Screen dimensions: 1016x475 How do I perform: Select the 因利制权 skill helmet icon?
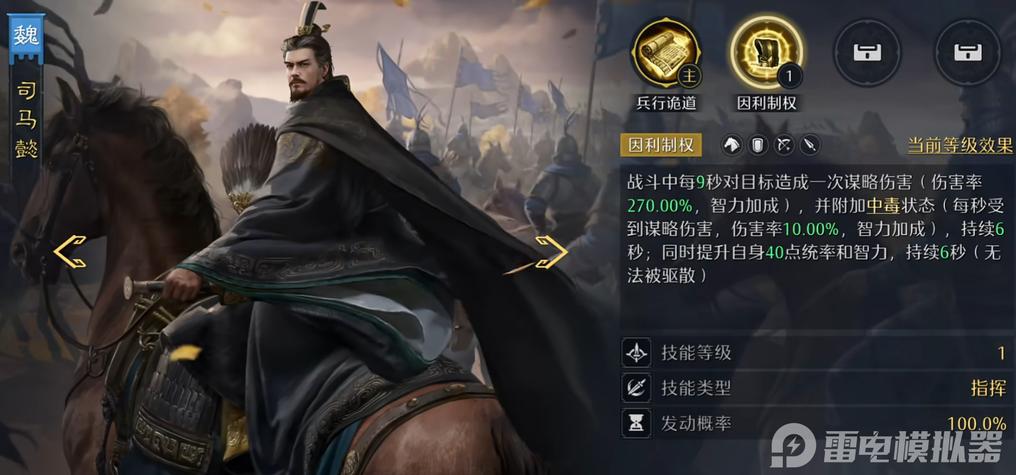767,53
